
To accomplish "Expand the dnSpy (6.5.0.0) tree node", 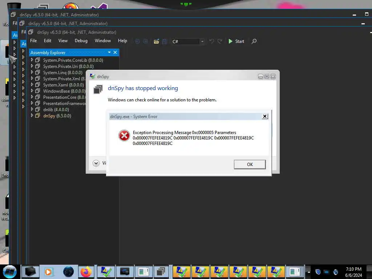I will point(32,116).
